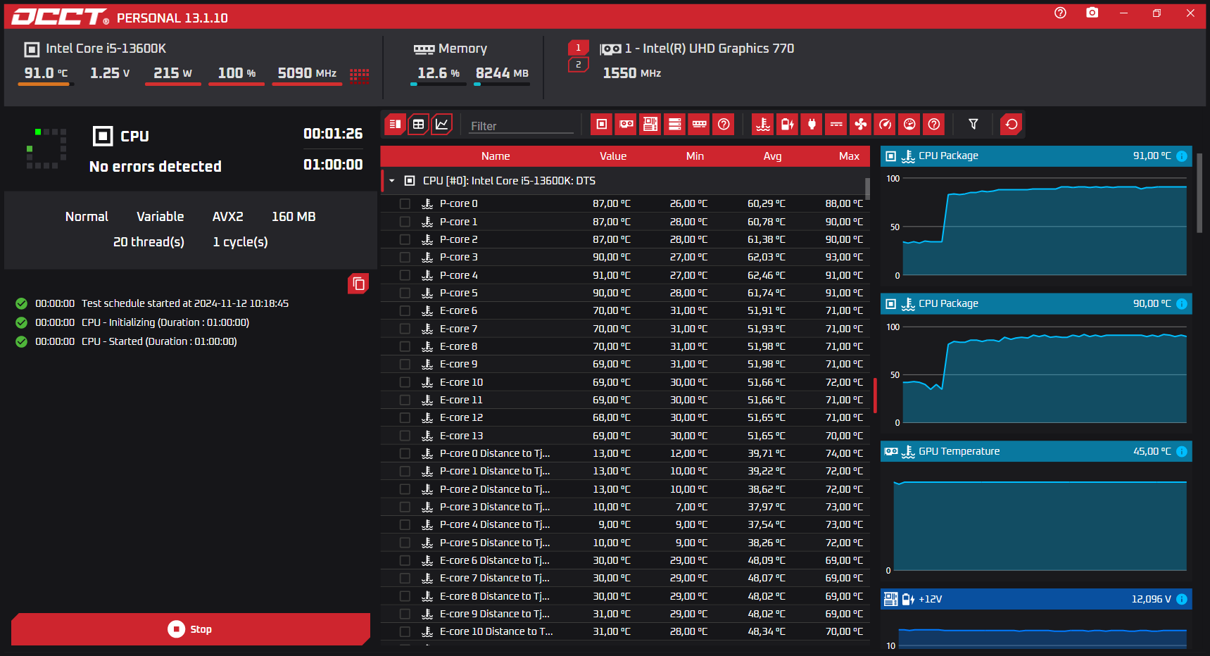
Task: Switch sensors to graph view
Action: (442, 125)
